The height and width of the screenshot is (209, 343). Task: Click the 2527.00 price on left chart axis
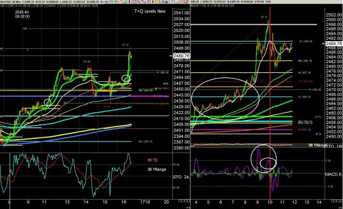[181, 25]
